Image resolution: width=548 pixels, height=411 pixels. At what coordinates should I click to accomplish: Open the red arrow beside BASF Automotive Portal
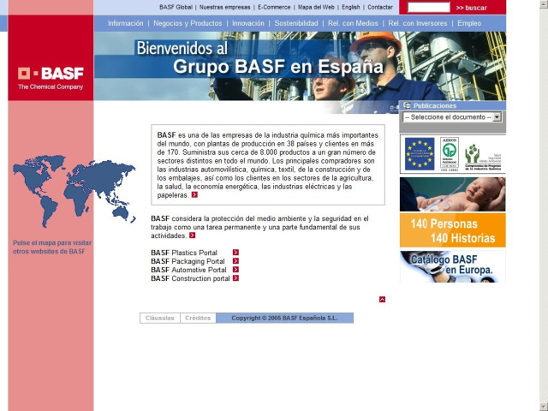coord(235,270)
